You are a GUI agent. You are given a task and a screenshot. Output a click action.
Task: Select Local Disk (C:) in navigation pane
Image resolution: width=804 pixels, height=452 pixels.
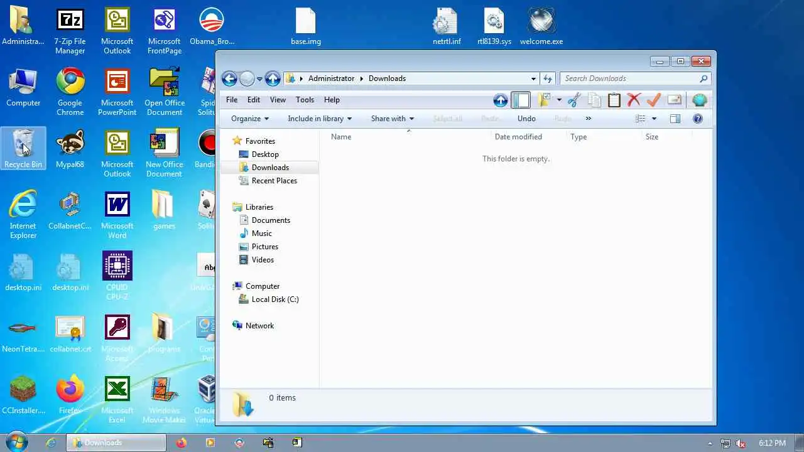tap(274, 299)
